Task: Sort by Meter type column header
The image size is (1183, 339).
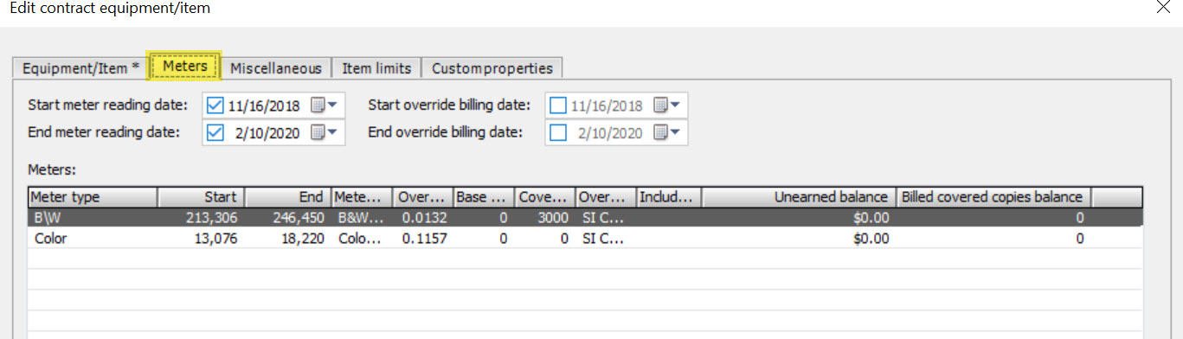Action: (93, 197)
